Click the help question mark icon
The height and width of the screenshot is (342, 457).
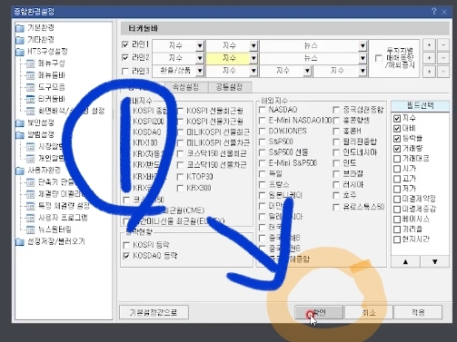[x=434, y=12]
